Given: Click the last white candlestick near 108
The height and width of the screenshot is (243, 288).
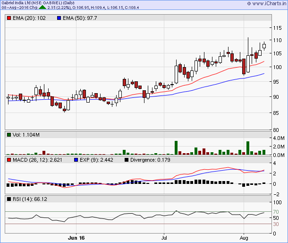Looking at the screenshot, I should (264, 46).
